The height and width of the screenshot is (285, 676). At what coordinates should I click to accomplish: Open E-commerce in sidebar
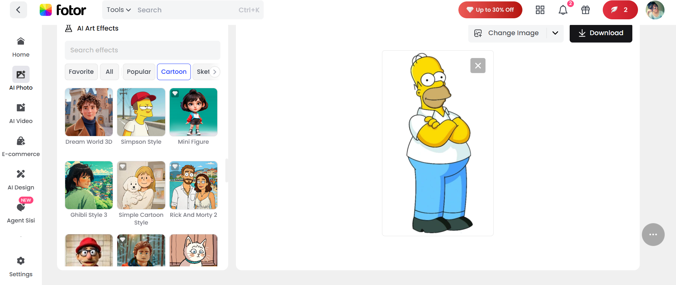[x=21, y=147]
